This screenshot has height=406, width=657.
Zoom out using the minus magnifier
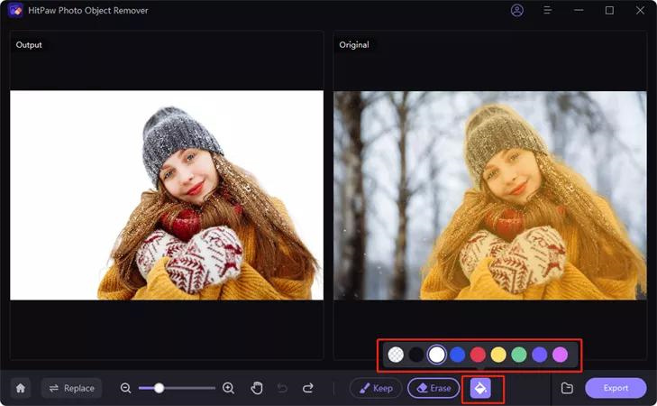(x=126, y=388)
